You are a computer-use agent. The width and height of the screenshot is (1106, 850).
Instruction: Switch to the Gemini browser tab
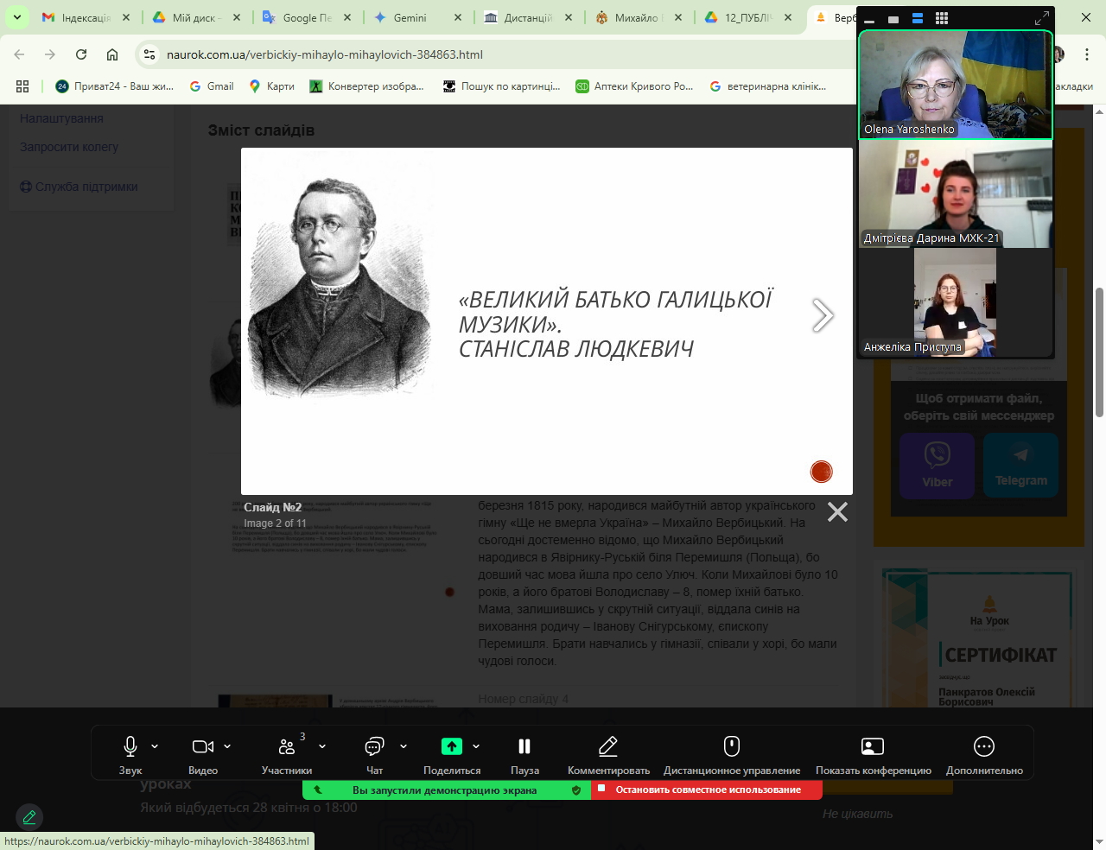[x=410, y=17]
